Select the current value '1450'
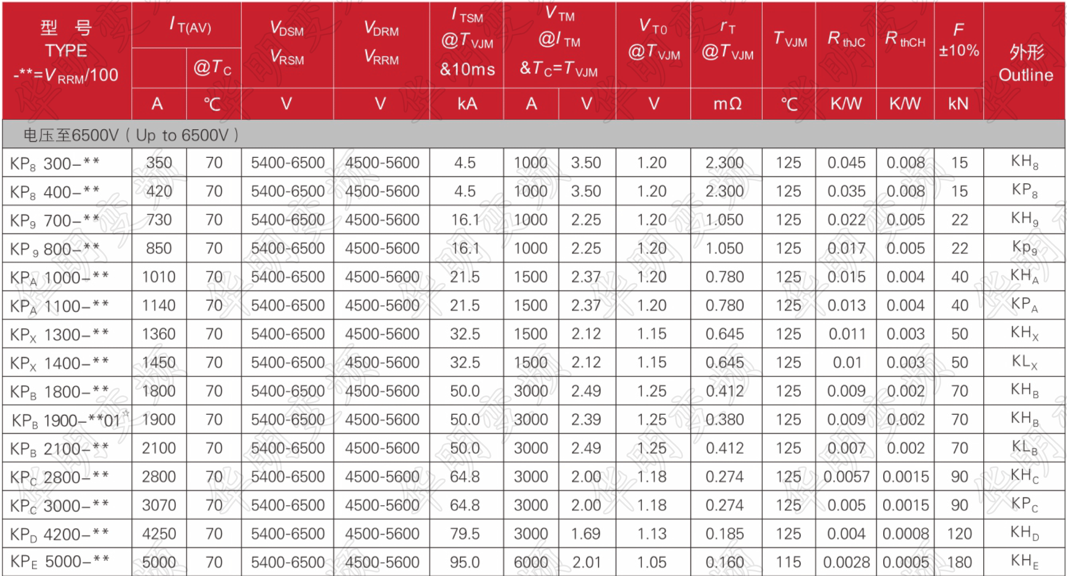This screenshot has height=576, width=1067. (159, 362)
